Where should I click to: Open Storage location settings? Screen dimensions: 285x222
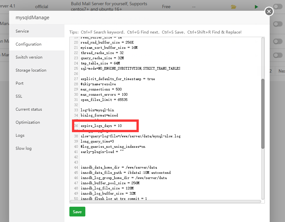click(31, 70)
